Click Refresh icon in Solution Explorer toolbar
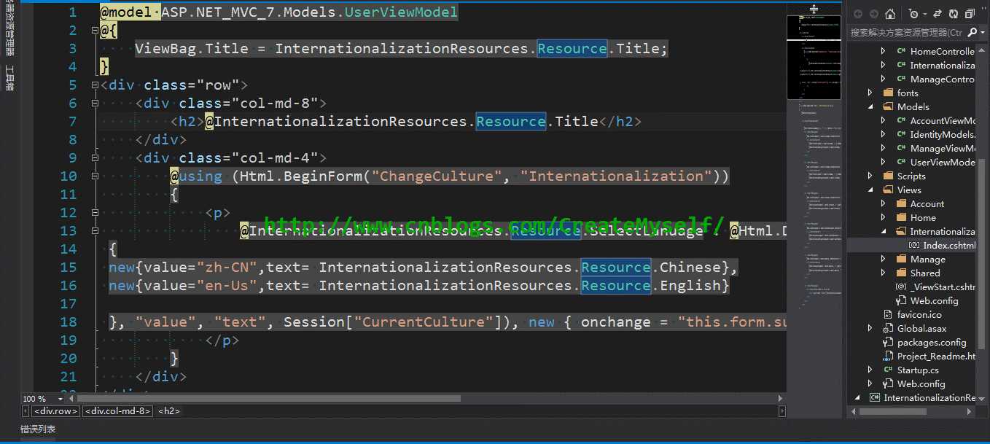990x444 pixels. pos(953,14)
